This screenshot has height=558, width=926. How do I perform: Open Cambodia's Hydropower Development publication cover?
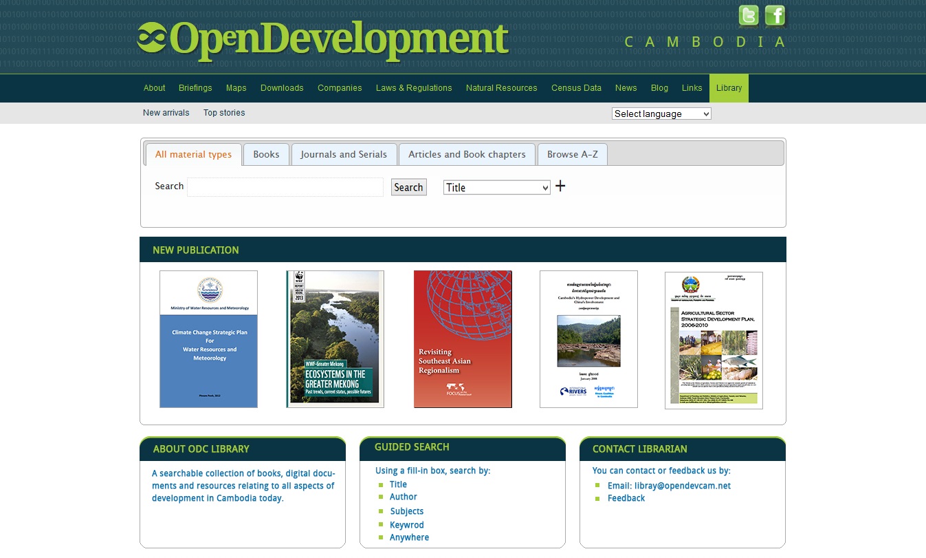click(588, 339)
